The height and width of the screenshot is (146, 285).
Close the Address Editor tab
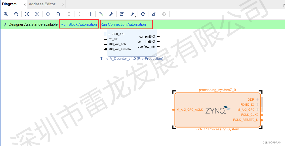63,5
